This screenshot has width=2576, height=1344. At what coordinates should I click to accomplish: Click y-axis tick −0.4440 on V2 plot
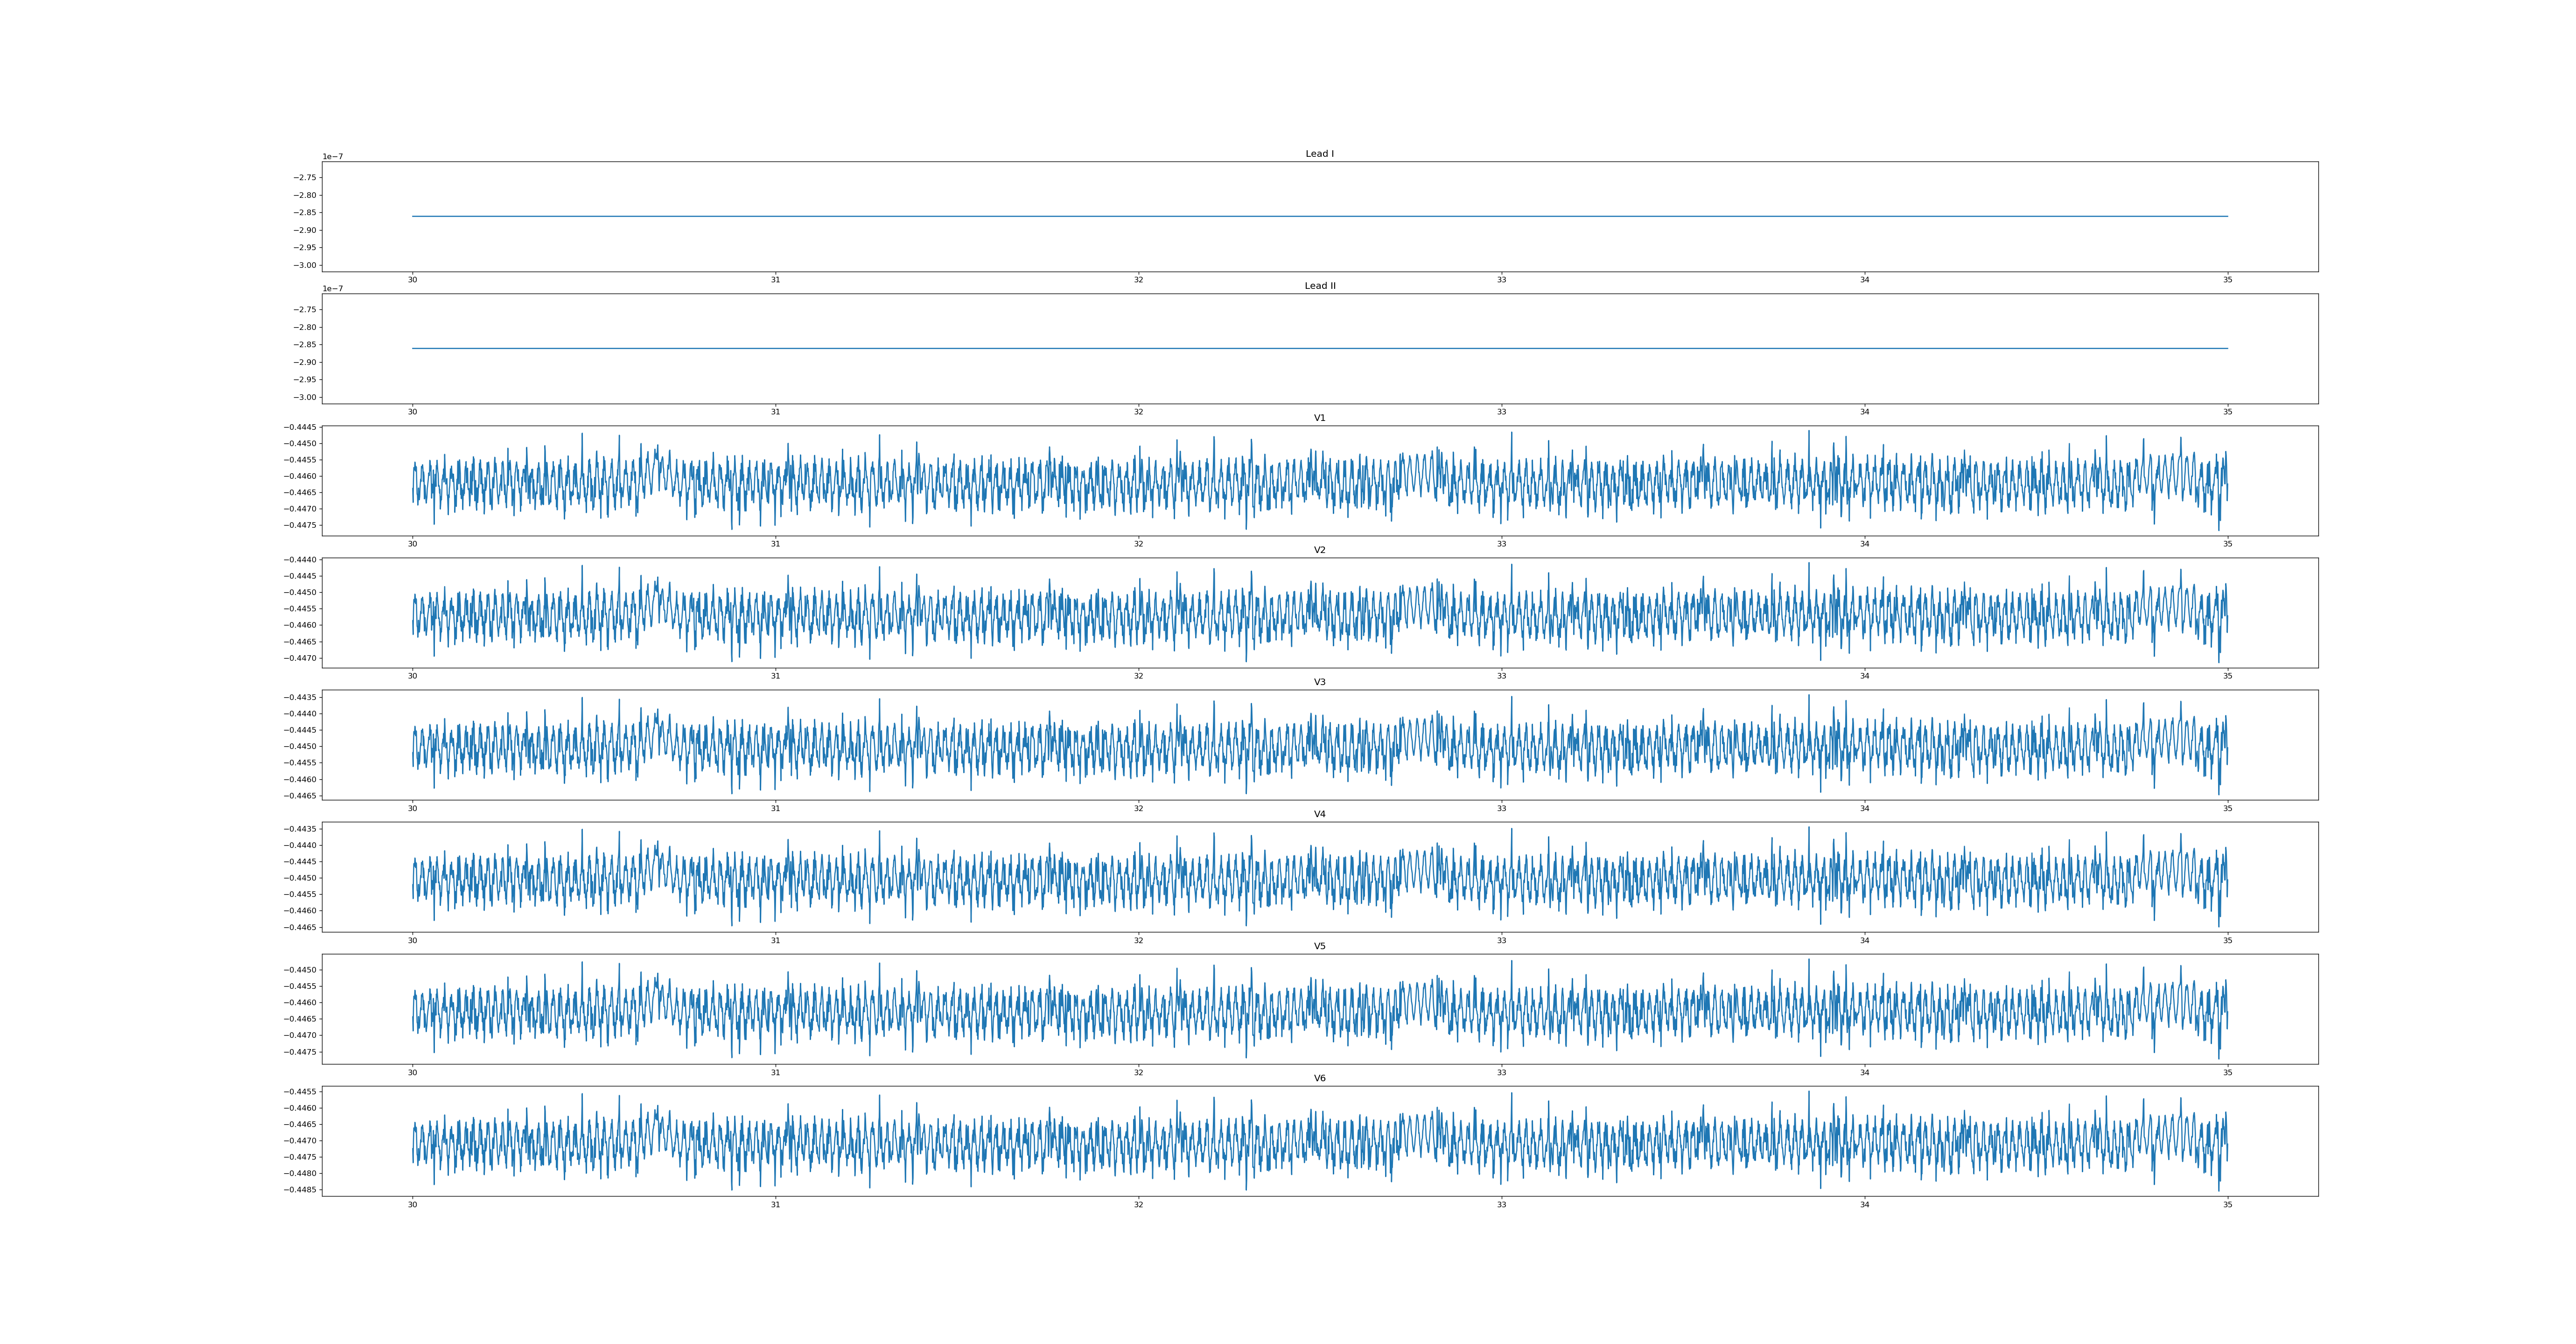click(300, 560)
